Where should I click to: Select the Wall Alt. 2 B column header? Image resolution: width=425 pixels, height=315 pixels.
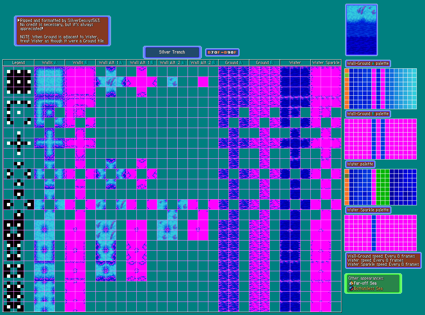pos(203,63)
